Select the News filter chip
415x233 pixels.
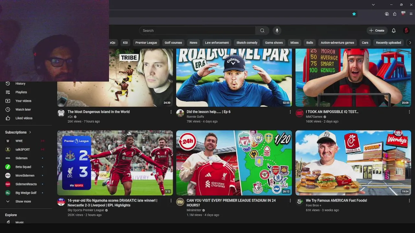tap(194, 43)
